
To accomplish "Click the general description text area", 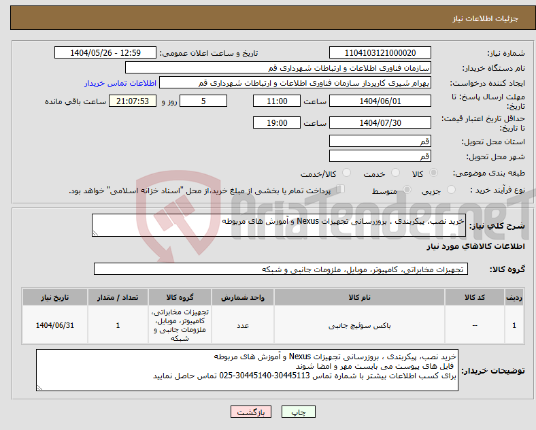I will point(279,225).
